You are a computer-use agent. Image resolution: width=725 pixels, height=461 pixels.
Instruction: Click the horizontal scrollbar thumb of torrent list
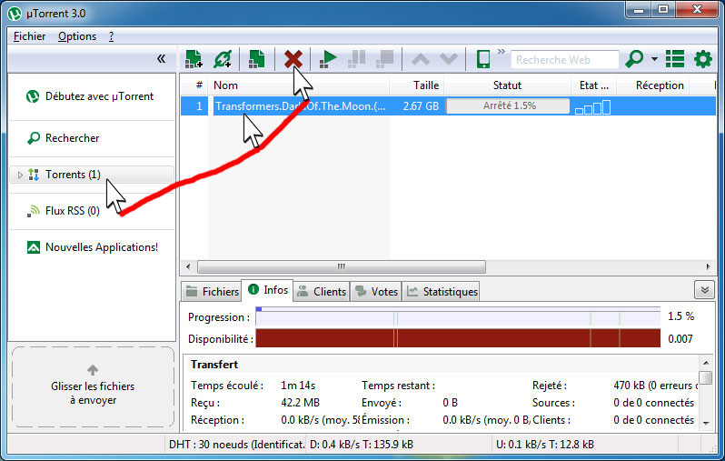[x=342, y=266]
